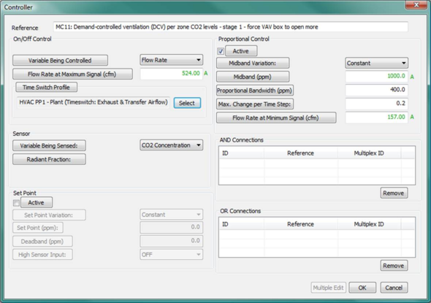Edit the Proportional Bandwidth value field
Screen dimensions: 431x303
[x=376, y=90]
